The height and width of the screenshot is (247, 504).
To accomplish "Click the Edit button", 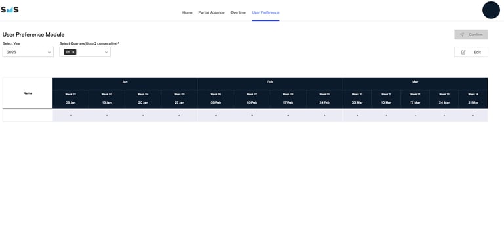I will point(471,52).
